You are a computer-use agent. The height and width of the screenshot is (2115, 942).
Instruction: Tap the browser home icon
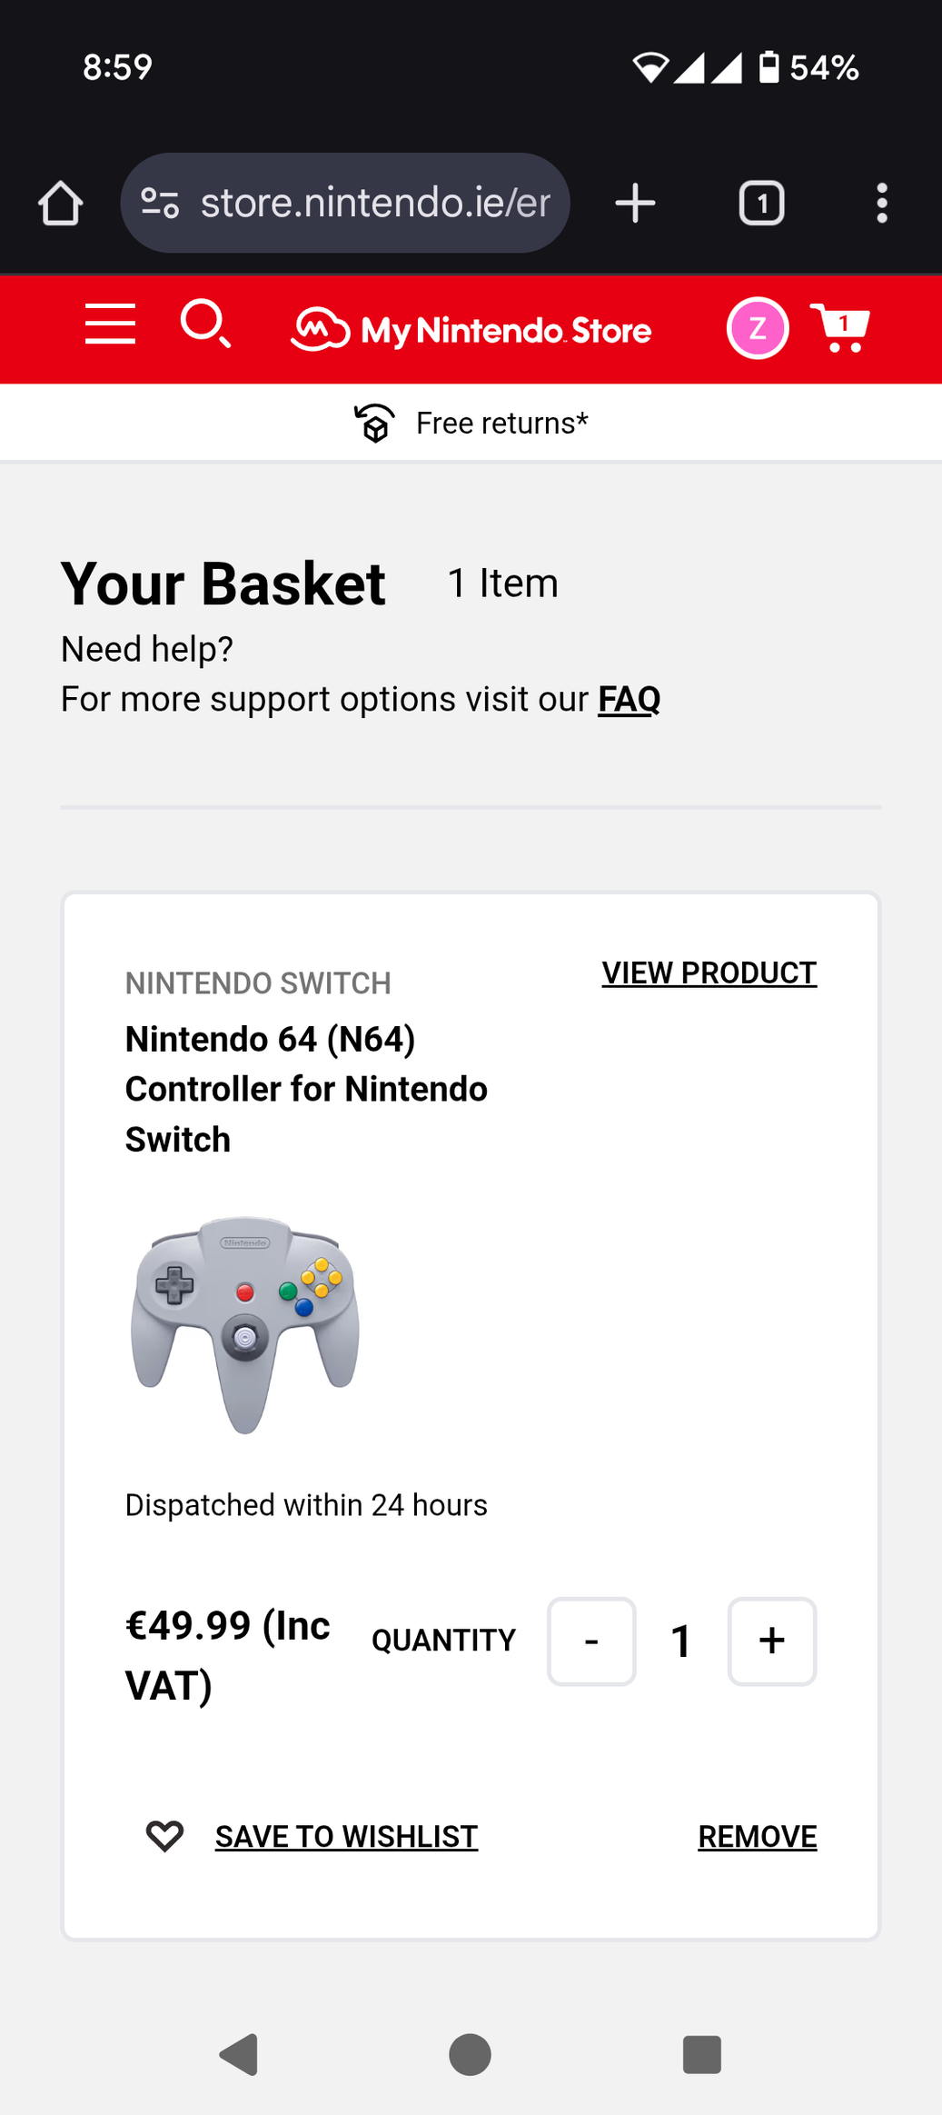pyautogui.click(x=61, y=203)
